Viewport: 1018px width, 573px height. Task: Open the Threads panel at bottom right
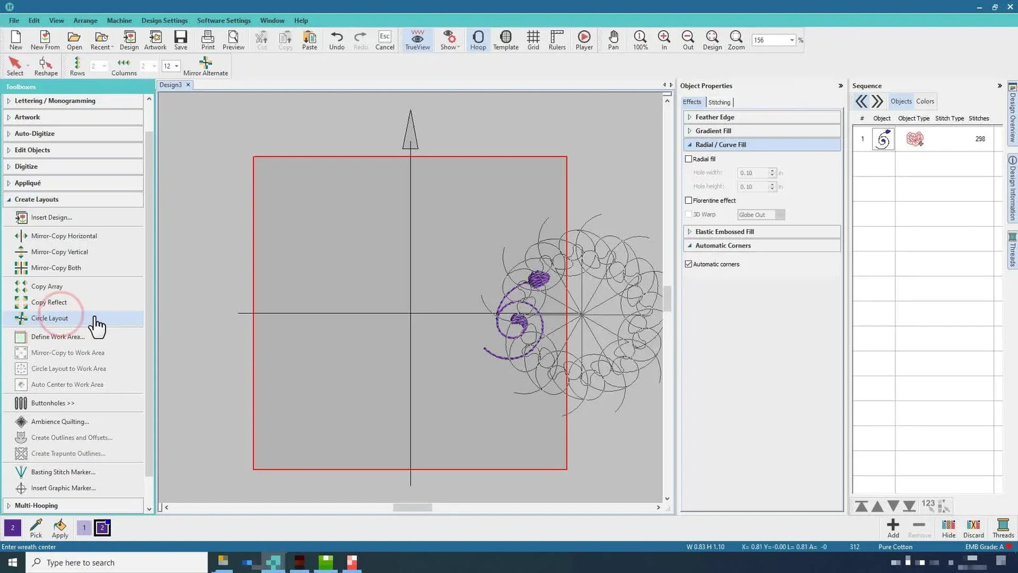pos(1003,528)
